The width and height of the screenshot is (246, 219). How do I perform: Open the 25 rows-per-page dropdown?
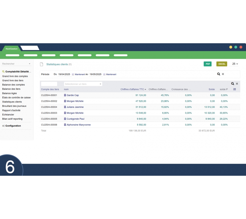(235, 64)
